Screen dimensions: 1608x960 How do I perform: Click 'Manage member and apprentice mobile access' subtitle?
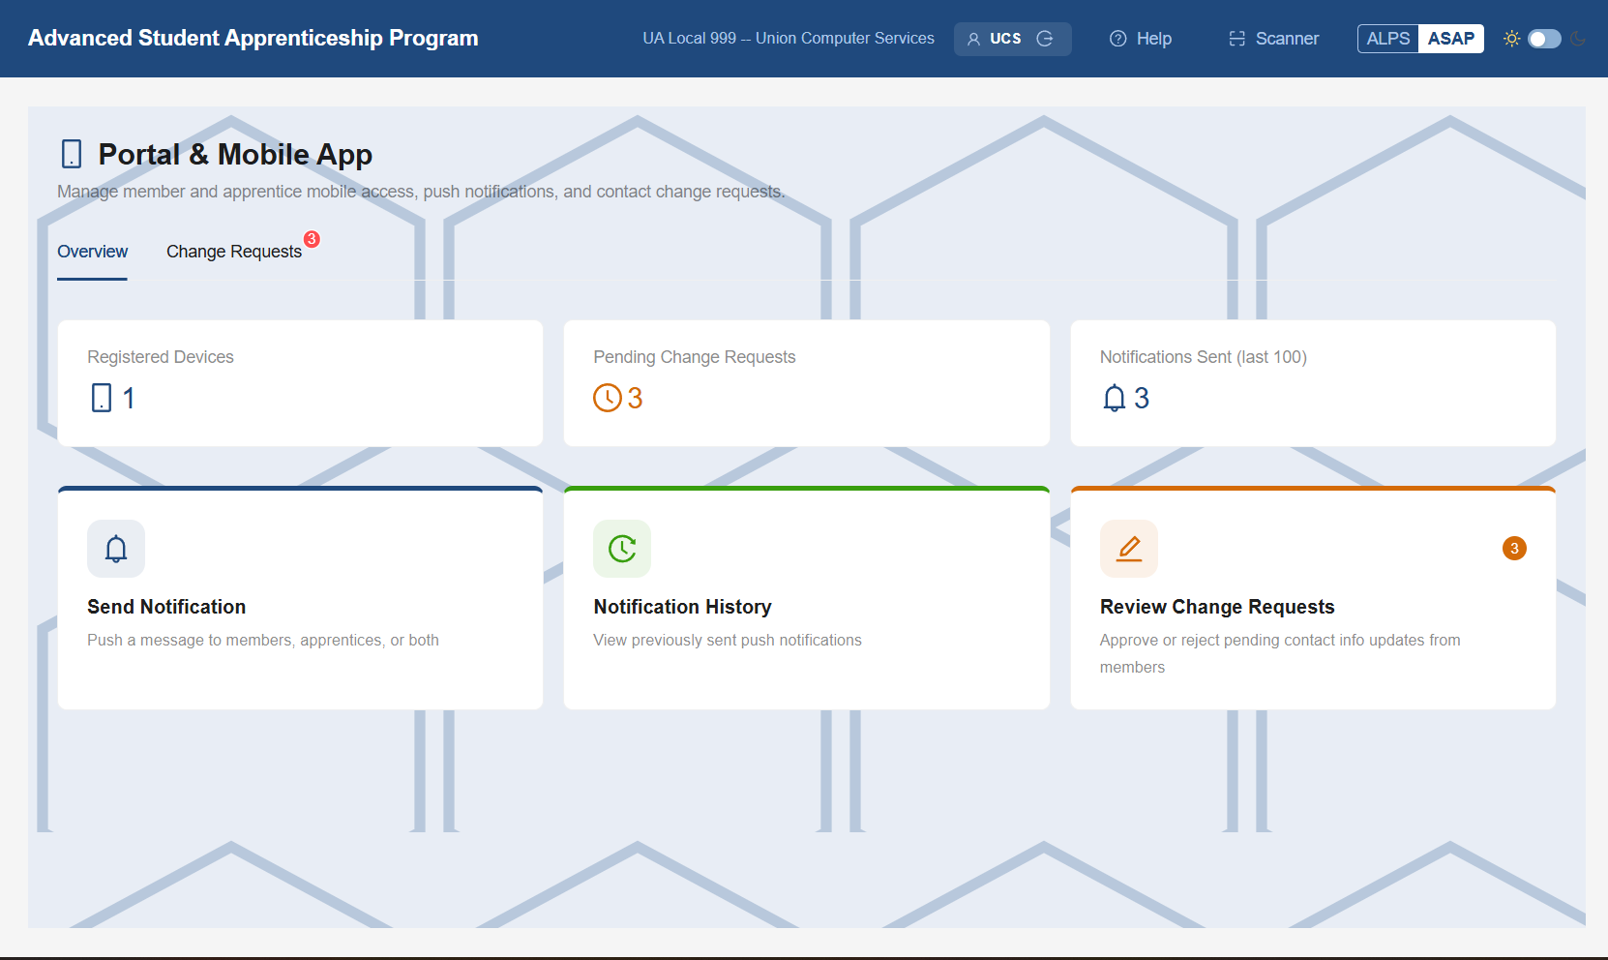[x=421, y=192]
